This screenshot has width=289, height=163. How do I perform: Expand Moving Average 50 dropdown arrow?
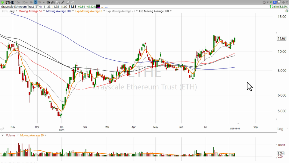44,11
